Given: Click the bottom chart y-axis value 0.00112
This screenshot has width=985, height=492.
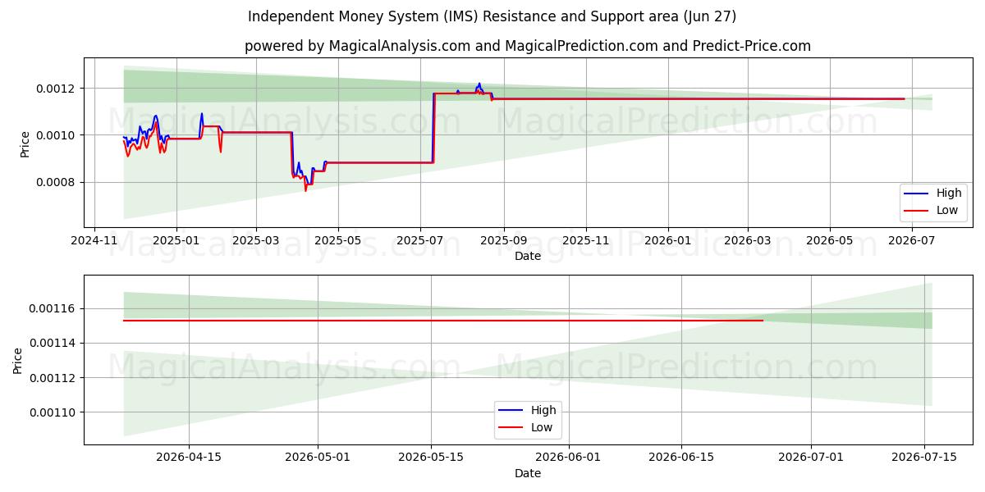Looking at the screenshot, I should pos(53,378).
